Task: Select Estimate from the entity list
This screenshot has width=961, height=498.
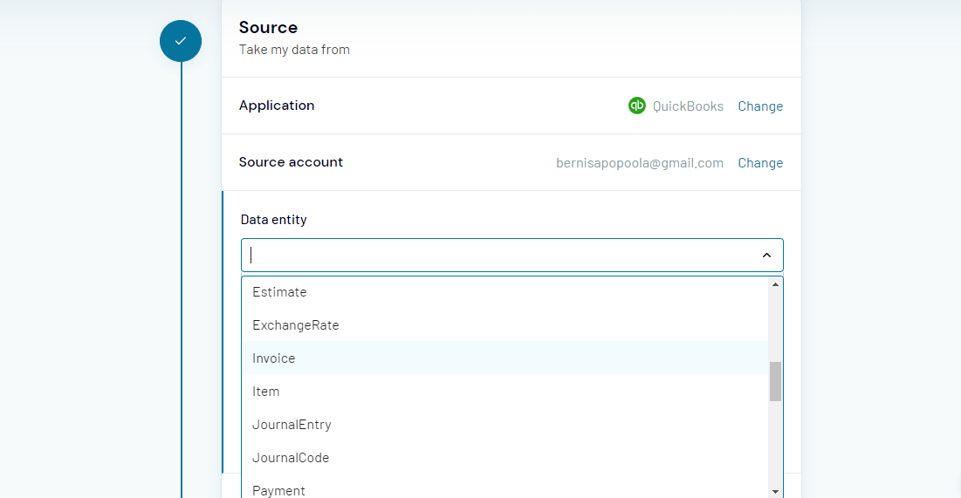Action: click(505, 292)
